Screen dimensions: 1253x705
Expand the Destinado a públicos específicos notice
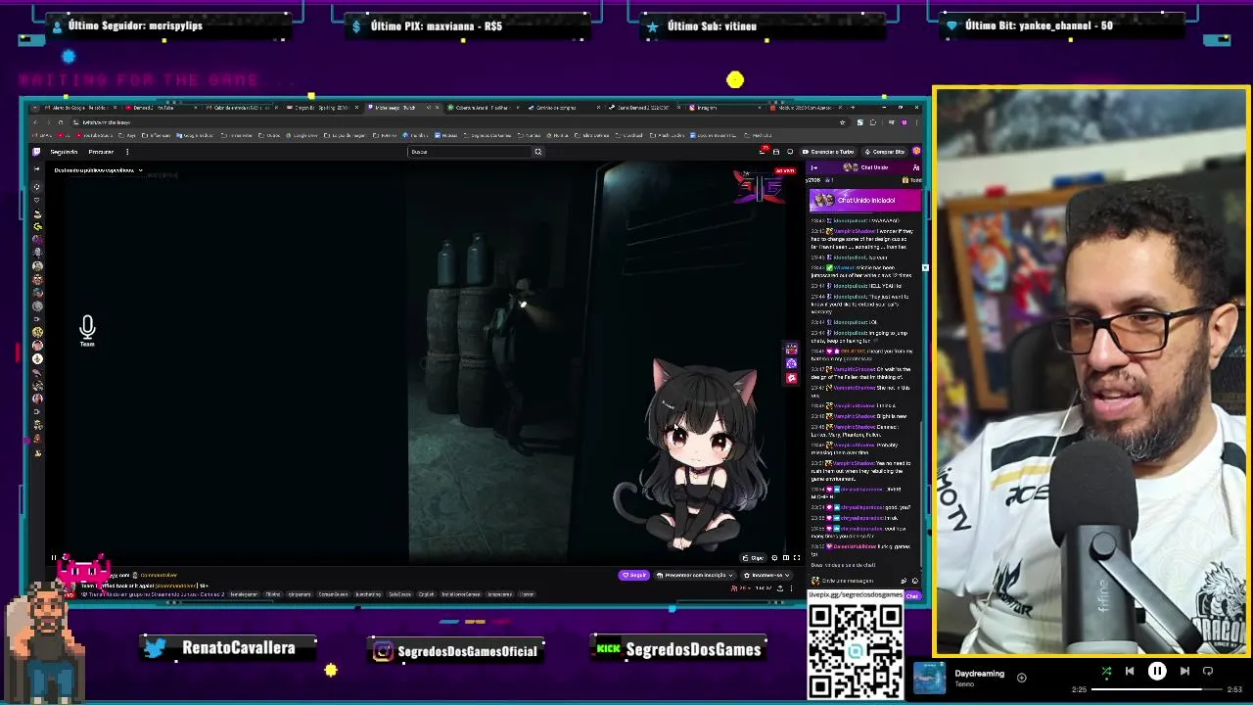(x=98, y=170)
